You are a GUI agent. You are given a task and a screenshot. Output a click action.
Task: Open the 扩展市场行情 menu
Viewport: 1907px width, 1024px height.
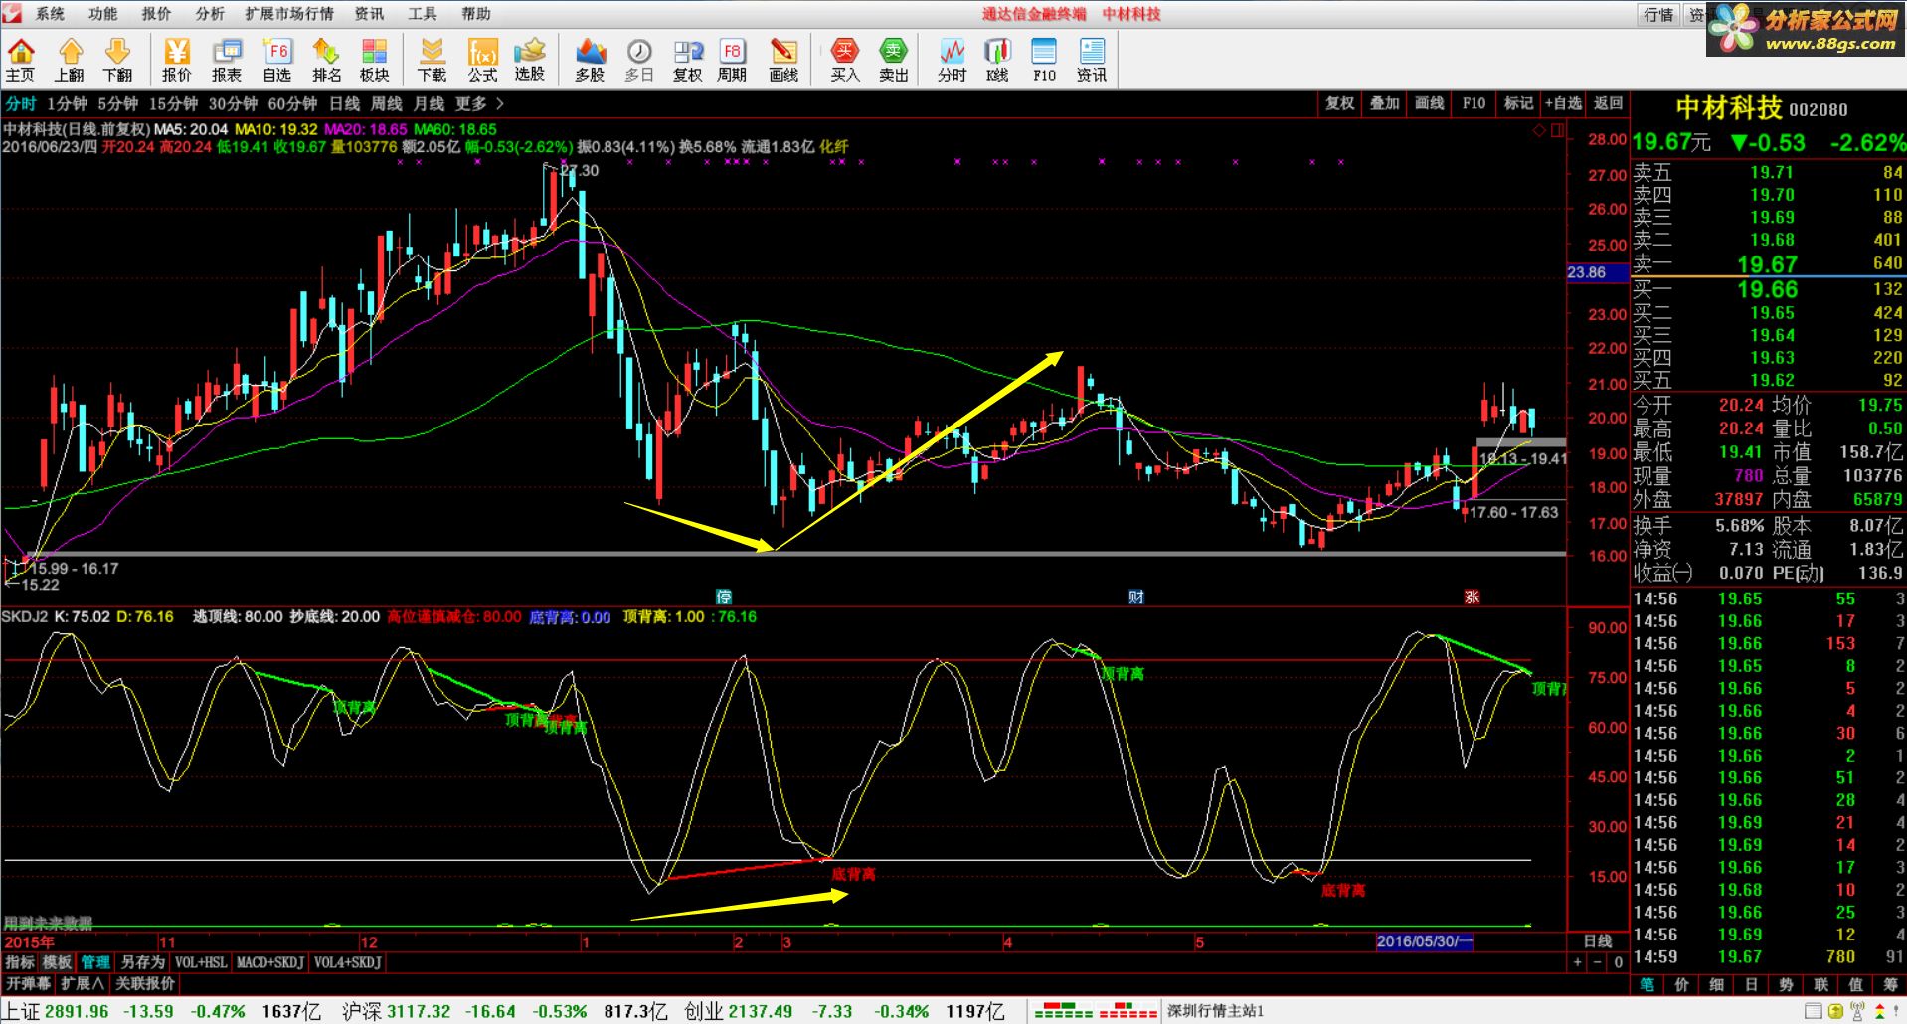(289, 14)
